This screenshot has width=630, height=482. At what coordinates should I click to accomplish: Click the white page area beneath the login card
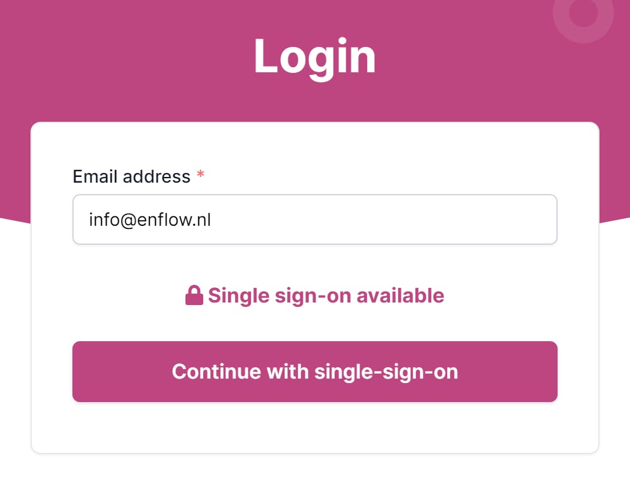314,468
